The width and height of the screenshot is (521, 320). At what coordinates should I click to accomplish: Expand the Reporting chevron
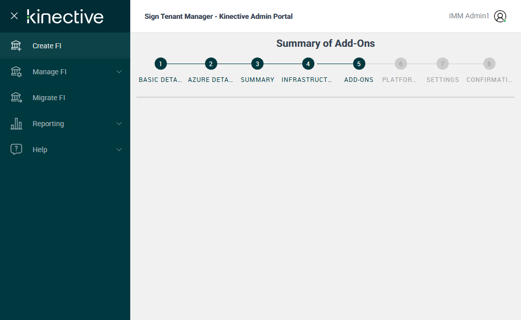click(119, 124)
